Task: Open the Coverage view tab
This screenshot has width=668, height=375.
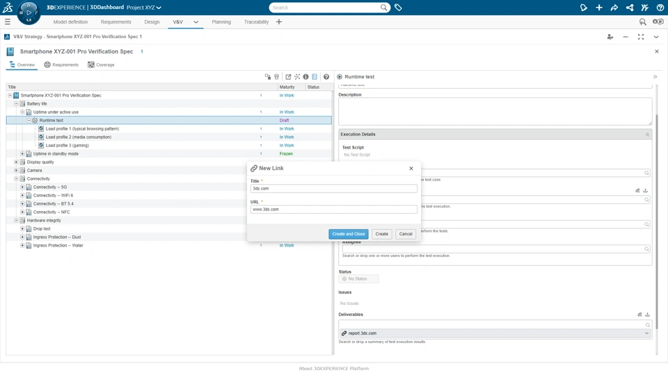Action: (x=101, y=65)
